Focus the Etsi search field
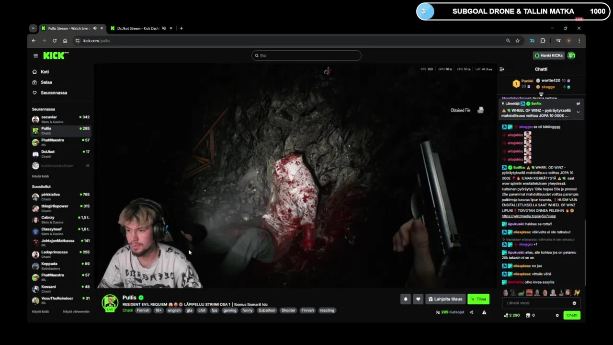613x345 pixels. (306, 56)
